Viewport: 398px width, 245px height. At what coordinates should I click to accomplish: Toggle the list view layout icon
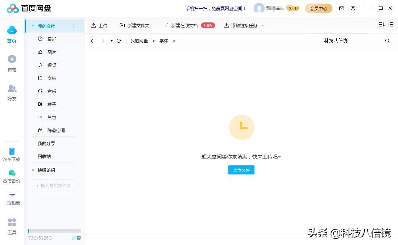(391, 25)
